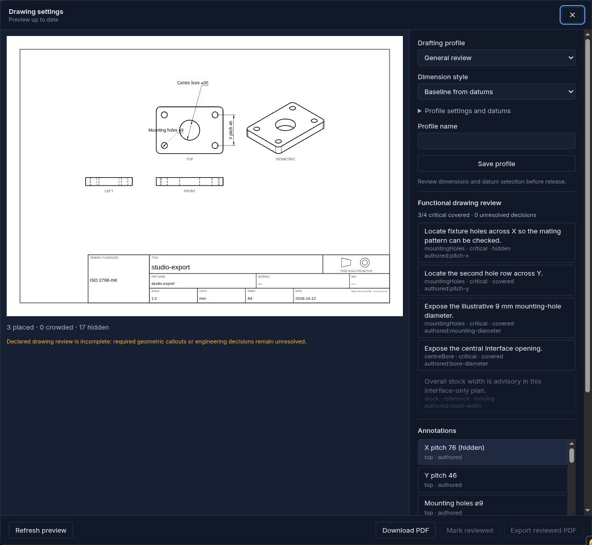The width and height of the screenshot is (592, 545).
Task: Click the 'Mounting holes ⌀9' label in the drawing
Action: click(x=166, y=130)
